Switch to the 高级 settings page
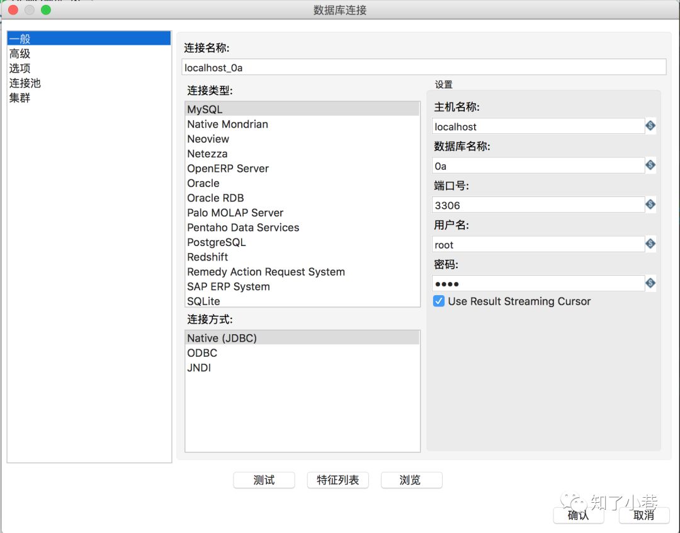The width and height of the screenshot is (680, 533). pyautogui.click(x=20, y=53)
